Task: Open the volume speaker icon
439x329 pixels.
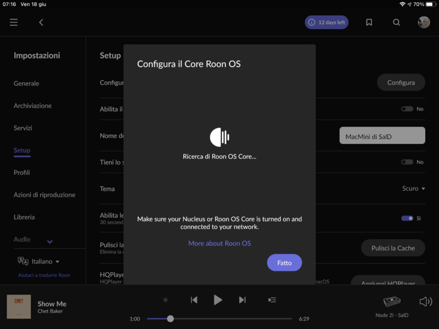Action: (425, 302)
